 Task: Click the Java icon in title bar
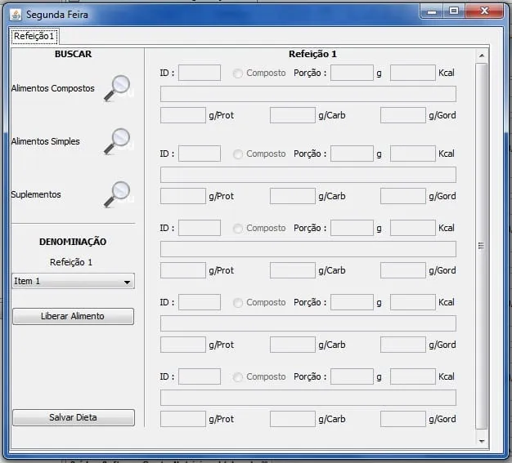tap(16, 15)
